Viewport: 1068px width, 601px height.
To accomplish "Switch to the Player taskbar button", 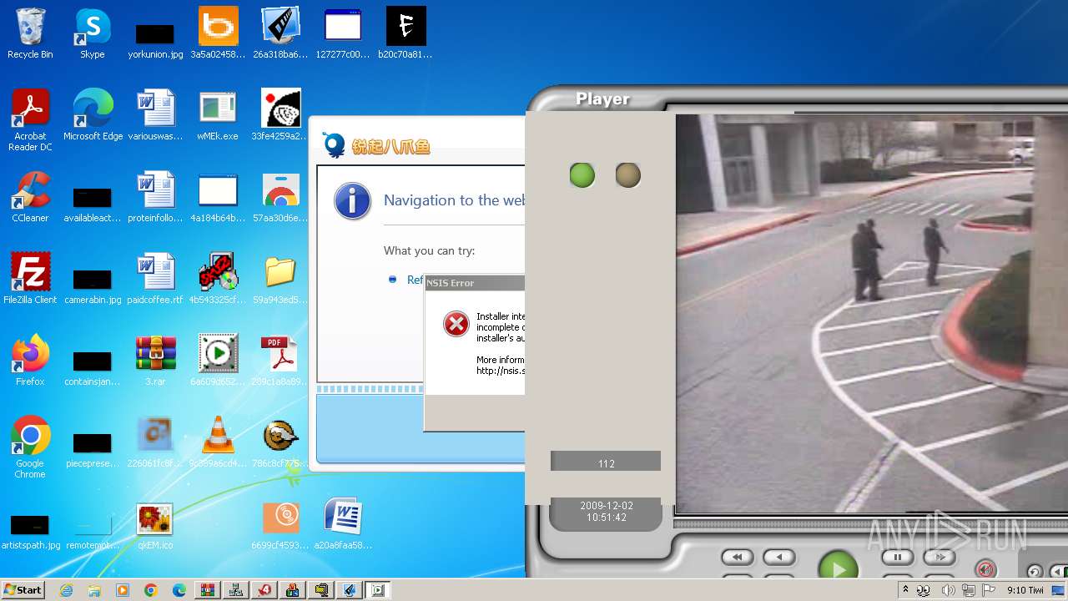I will (x=378, y=590).
